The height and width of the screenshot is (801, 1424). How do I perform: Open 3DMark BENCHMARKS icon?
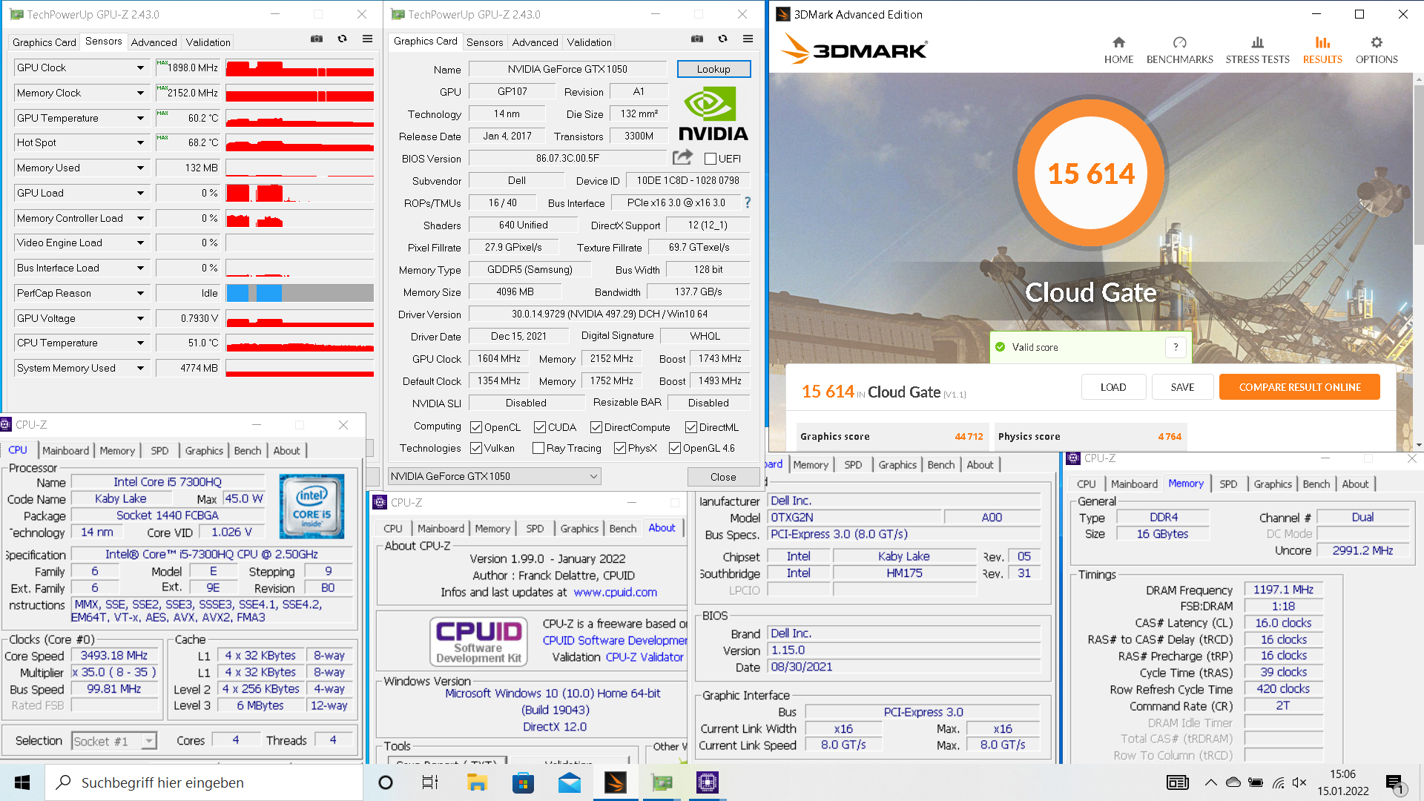1179,50
